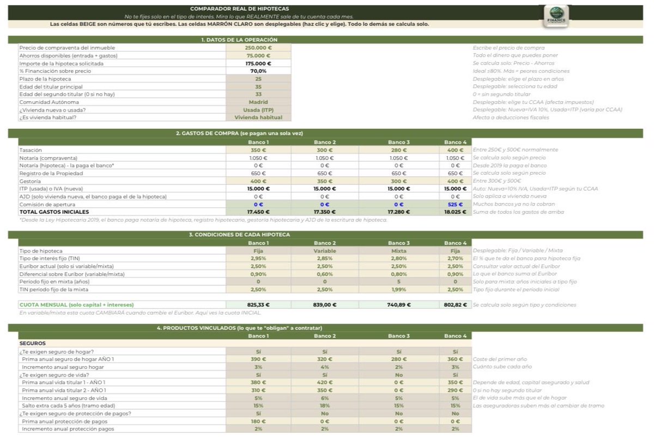Select Banco 1 TIN cell 2,95%
Viewport: 654px width, 437px height.
tap(258, 258)
